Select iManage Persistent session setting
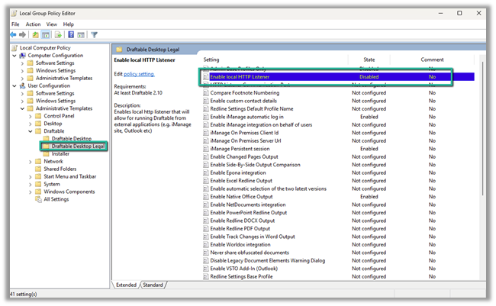Screen dimensions: 496x306 click(240, 149)
